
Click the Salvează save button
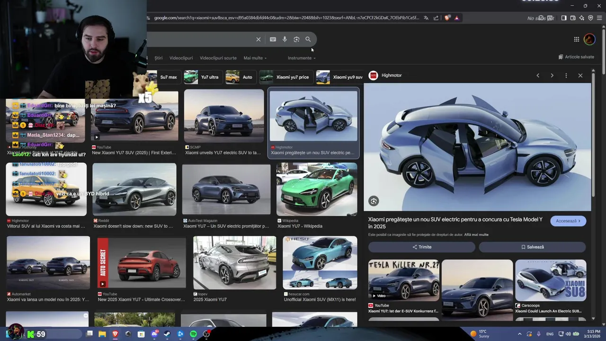tap(532, 247)
